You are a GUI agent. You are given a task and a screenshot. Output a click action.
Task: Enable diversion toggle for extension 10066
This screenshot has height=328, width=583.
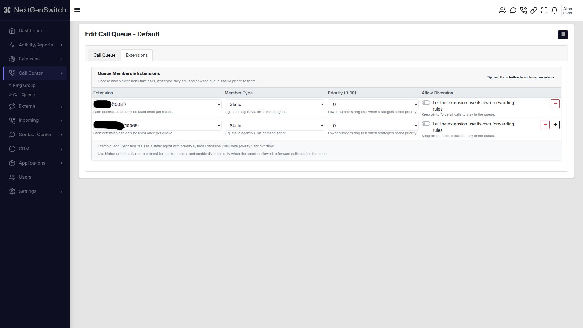(x=426, y=124)
